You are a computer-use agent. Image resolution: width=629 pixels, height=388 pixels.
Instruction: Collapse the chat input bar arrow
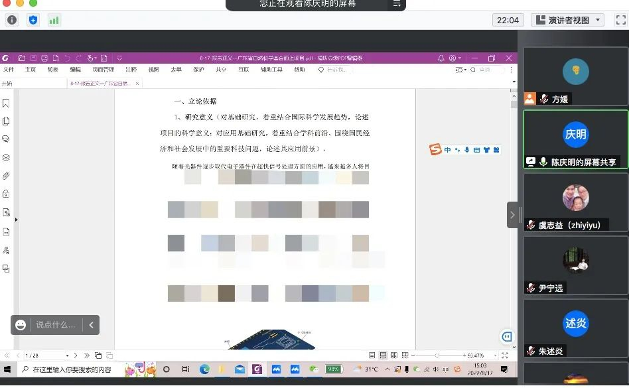point(91,325)
